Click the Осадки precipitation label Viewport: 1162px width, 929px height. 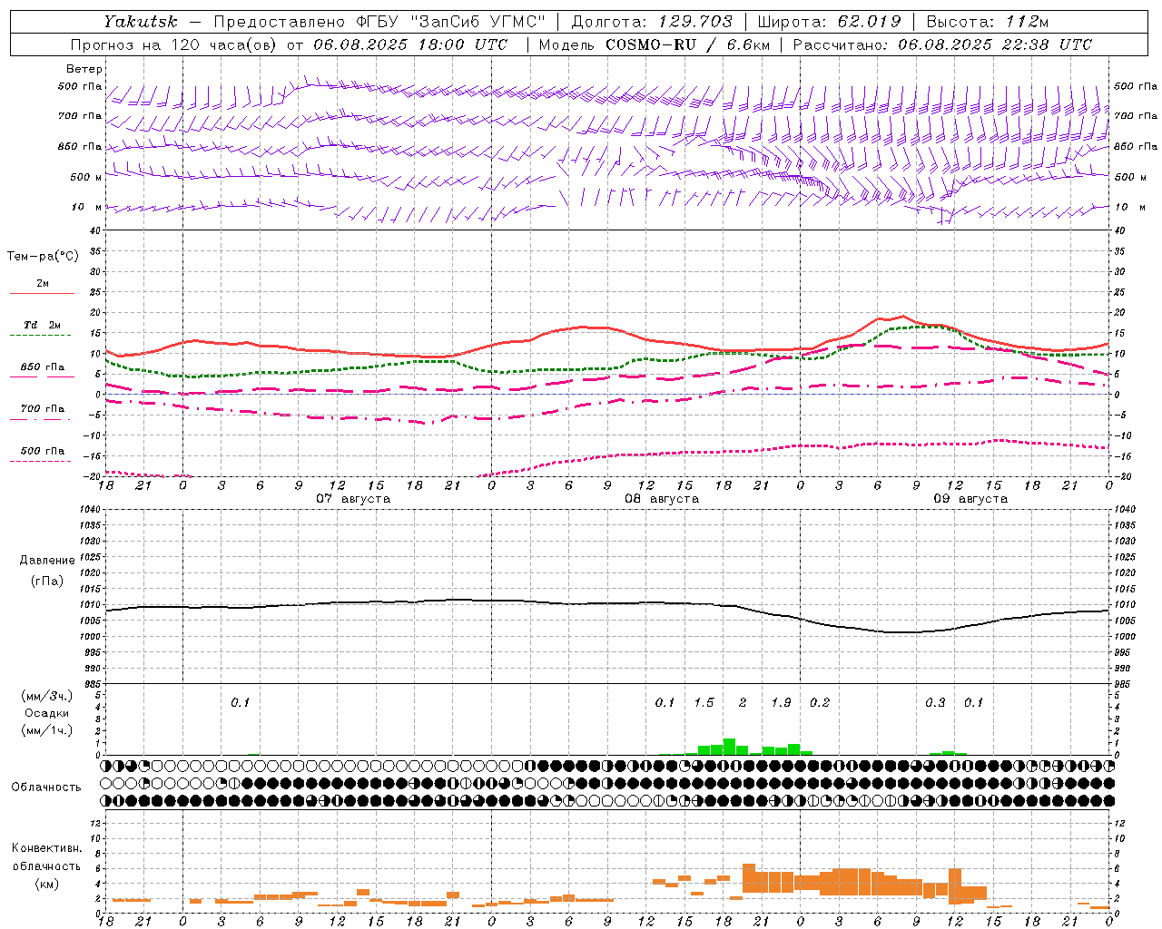pos(46,713)
